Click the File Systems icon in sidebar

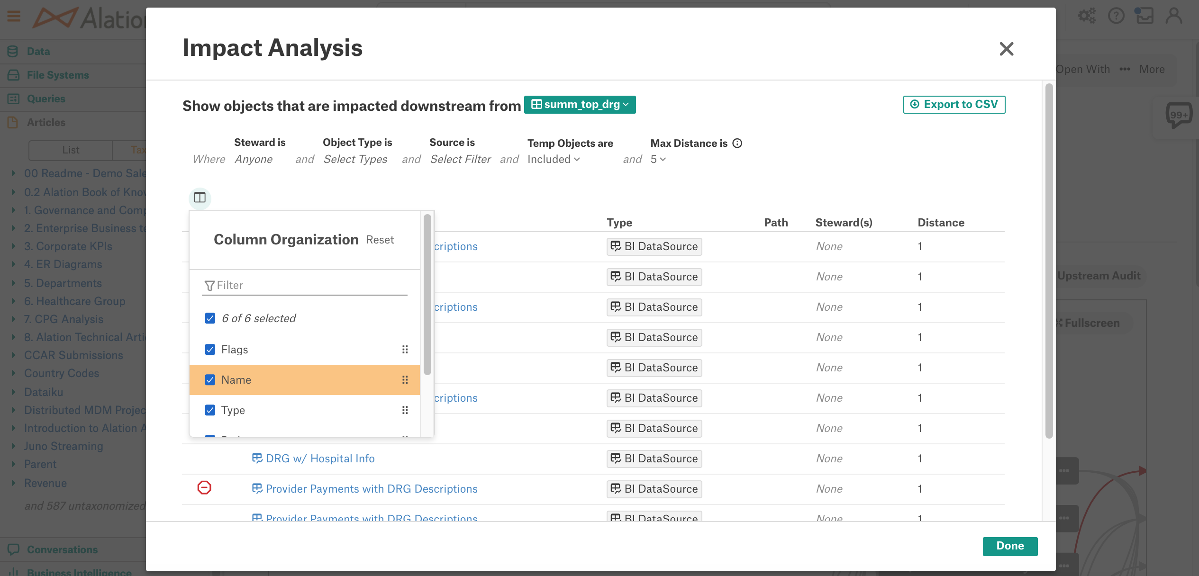point(13,75)
